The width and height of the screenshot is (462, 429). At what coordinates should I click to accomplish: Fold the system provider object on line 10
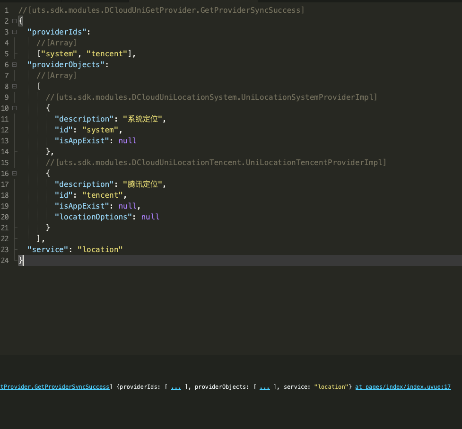[14, 108]
